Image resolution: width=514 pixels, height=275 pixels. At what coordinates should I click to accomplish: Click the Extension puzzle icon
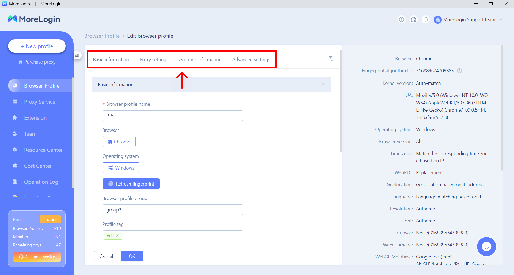coord(15,117)
